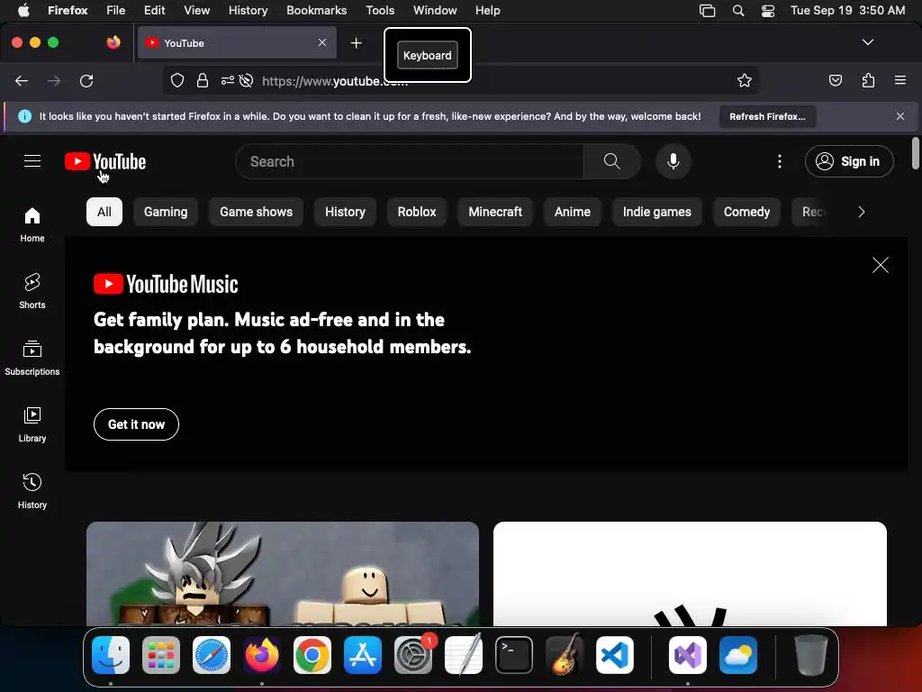The height and width of the screenshot is (692, 922).
Task: Dismiss the Firefox refresh notification bar
Action: click(900, 116)
